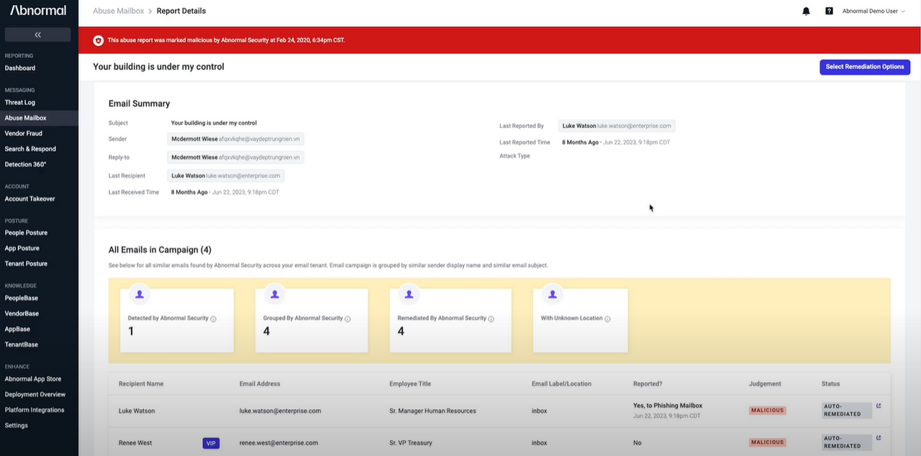Viewport: 921px width, 456px height.
Task: Return via the Abuse Mailbox breadcrumb link
Action: pyautogui.click(x=118, y=11)
